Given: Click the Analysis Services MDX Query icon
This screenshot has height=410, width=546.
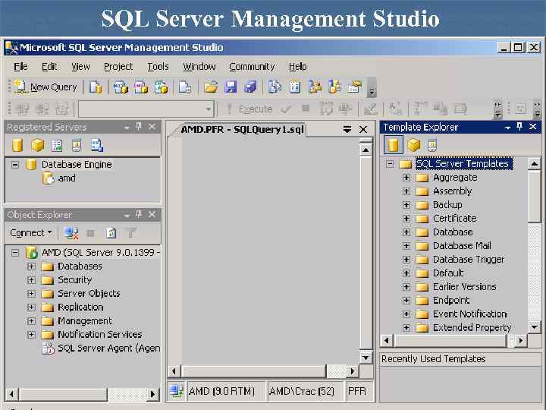Looking at the screenshot, I should [121, 87].
